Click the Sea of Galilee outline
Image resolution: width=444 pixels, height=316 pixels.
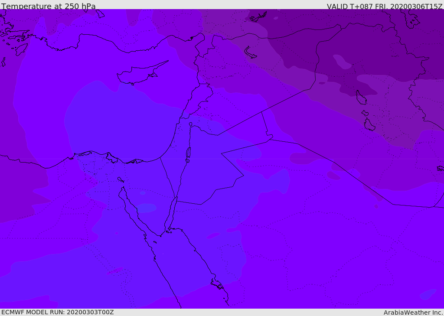(190, 124)
